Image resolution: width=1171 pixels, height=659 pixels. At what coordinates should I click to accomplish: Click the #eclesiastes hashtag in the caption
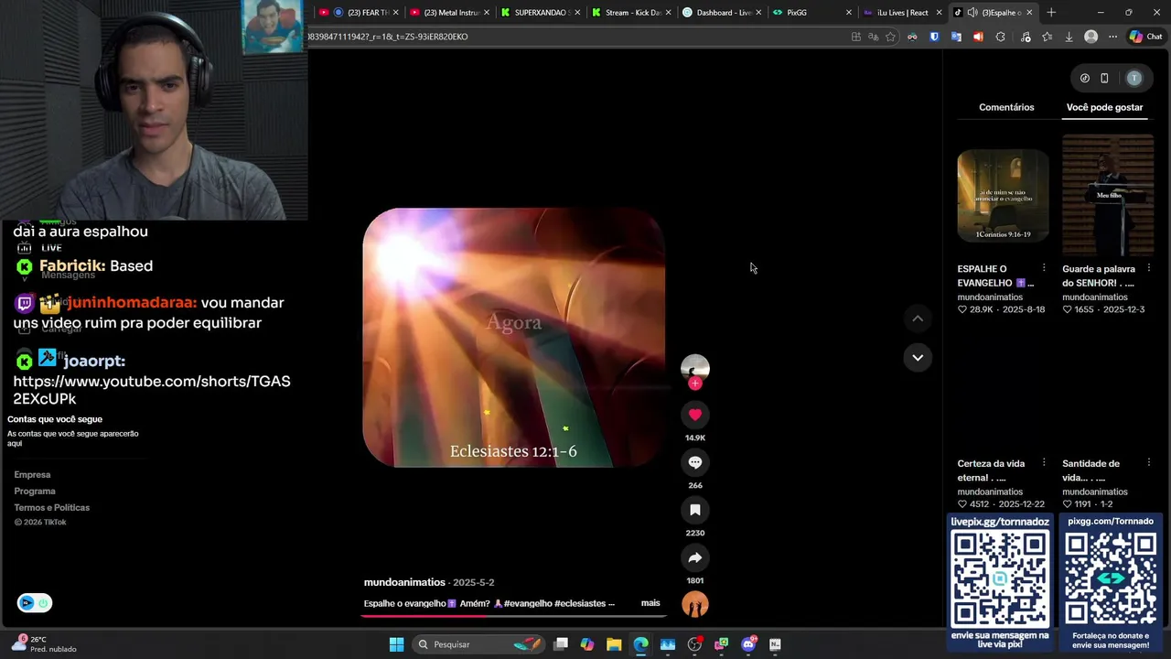[x=580, y=604]
